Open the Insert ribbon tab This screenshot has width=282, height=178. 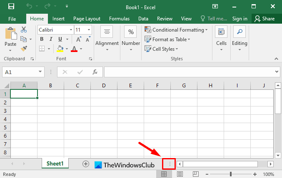click(58, 19)
